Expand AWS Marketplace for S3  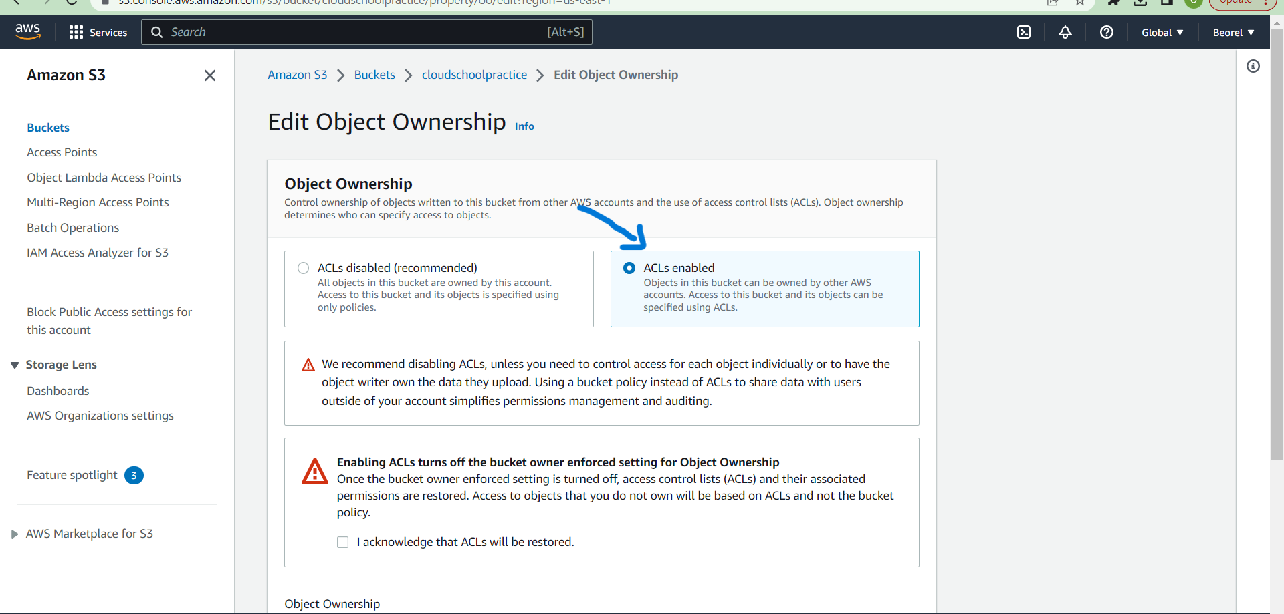pyautogui.click(x=15, y=534)
